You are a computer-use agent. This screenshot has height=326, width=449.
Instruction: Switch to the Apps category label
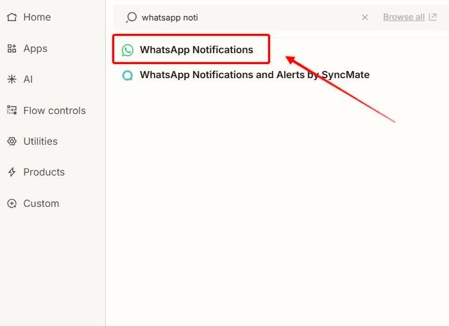point(35,49)
